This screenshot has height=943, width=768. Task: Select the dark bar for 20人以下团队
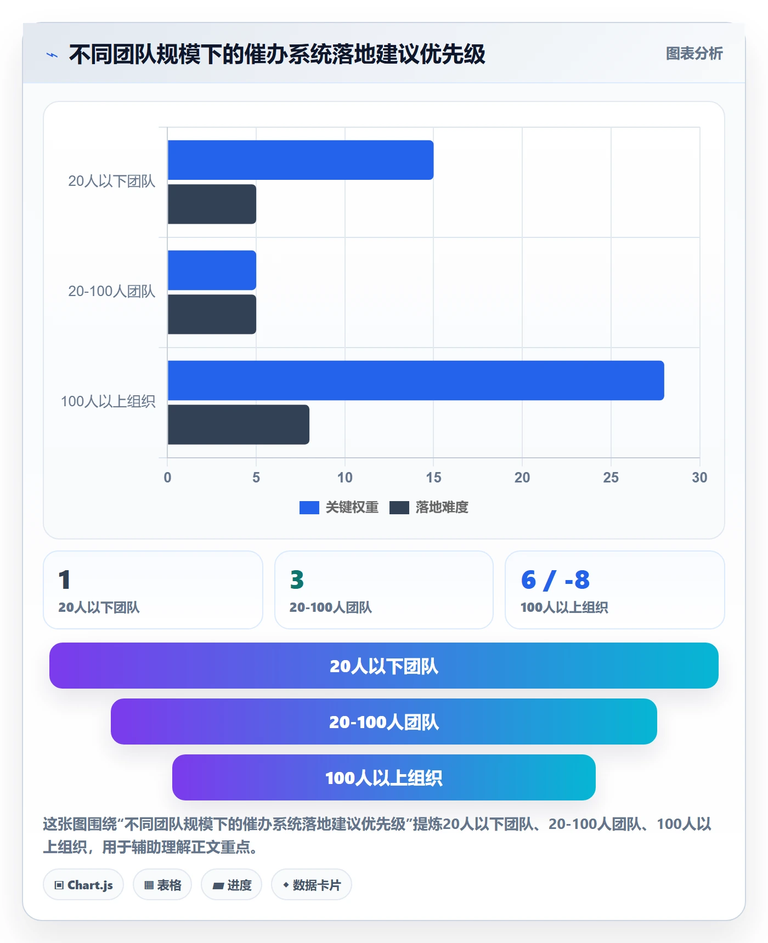click(x=212, y=204)
